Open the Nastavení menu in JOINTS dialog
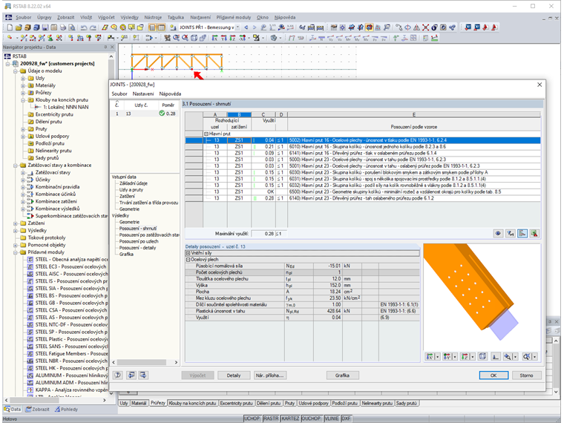The height and width of the screenshot is (423, 564). [143, 94]
